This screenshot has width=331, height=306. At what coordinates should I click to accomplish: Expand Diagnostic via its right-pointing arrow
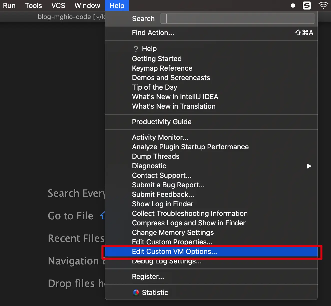(309, 166)
